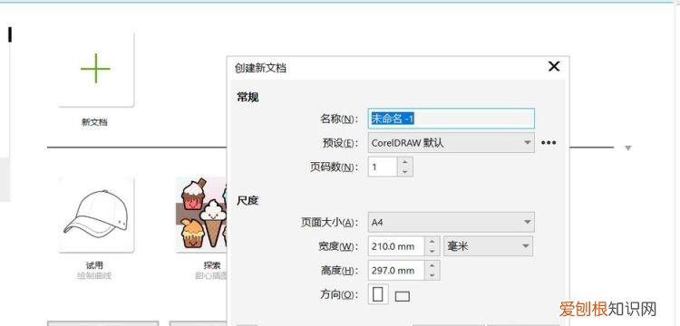Click the three-dots preset options button
The height and width of the screenshot is (326, 680).
pos(549,143)
